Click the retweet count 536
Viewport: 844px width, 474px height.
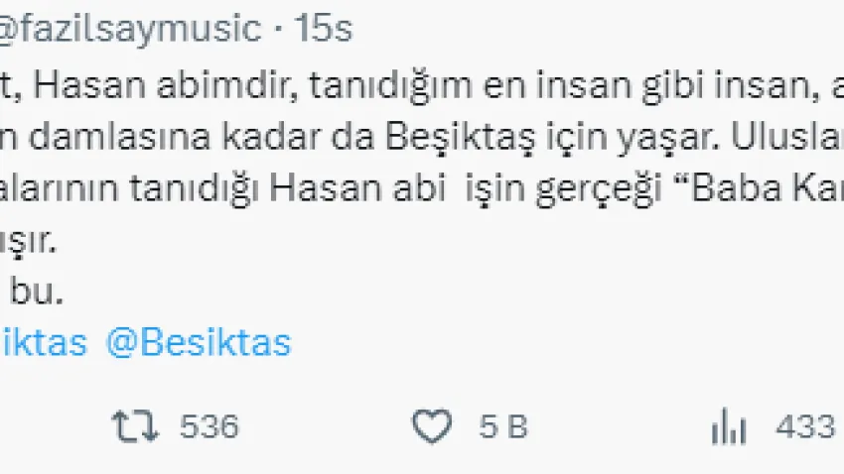pyautogui.click(x=210, y=426)
